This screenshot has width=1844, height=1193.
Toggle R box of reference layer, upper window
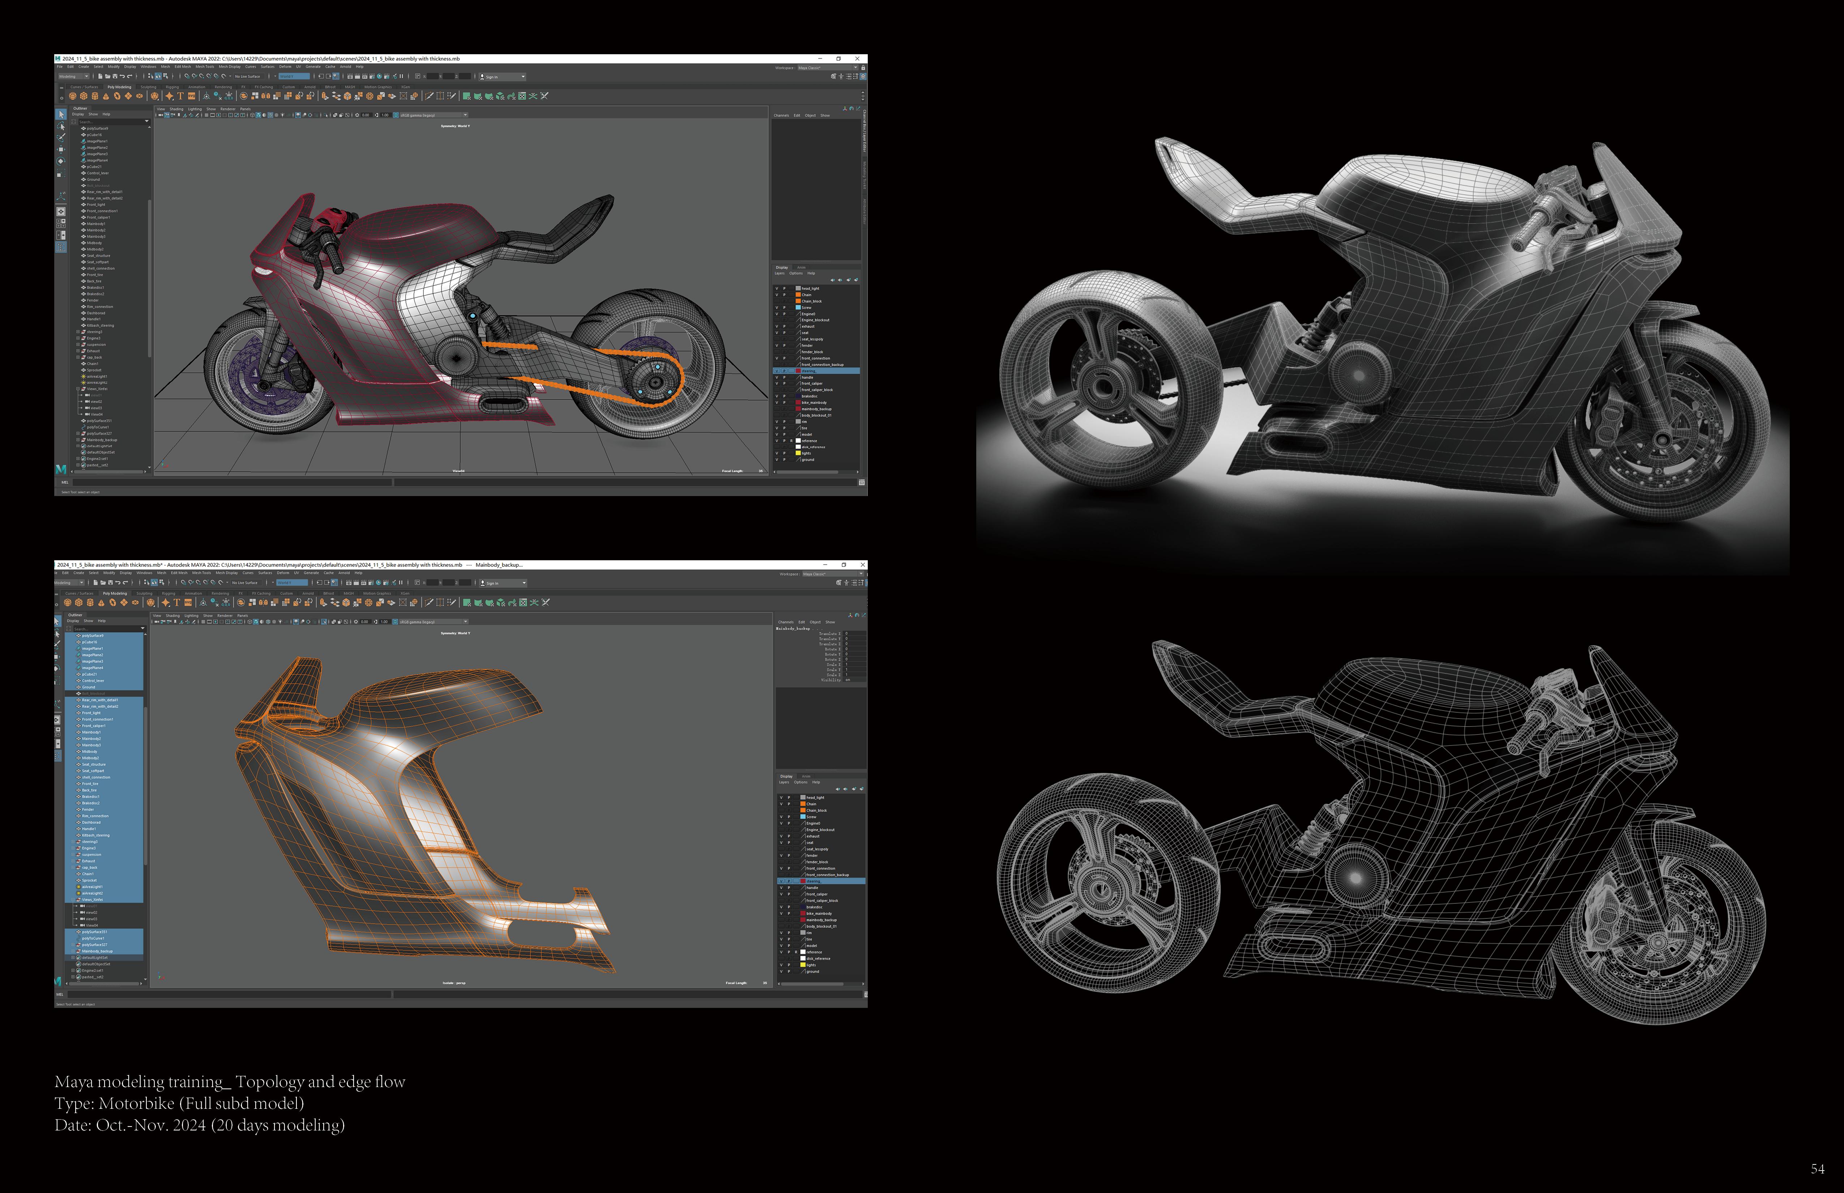pos(791,441)
